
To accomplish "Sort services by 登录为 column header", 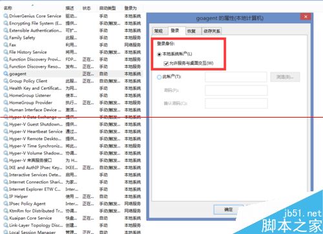I will point(130,8).
